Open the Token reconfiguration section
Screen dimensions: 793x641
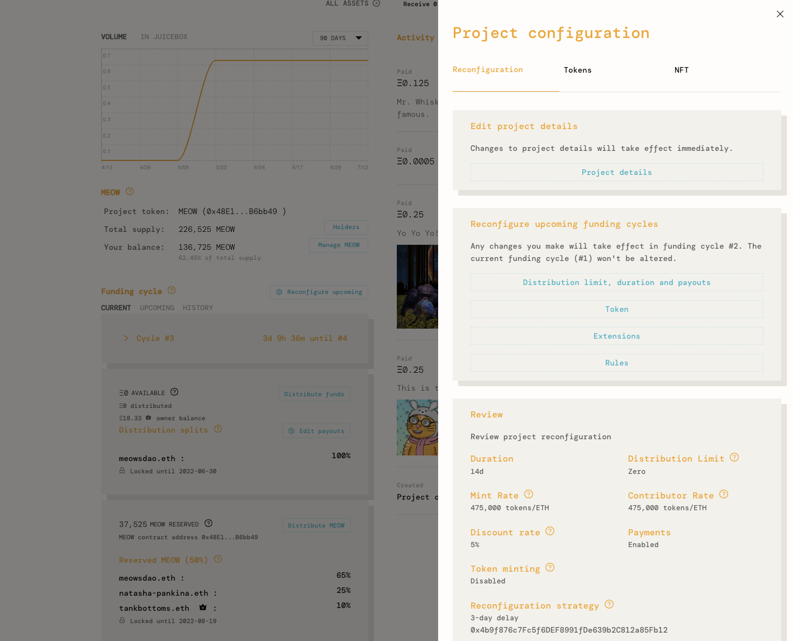tap(616, 309)
